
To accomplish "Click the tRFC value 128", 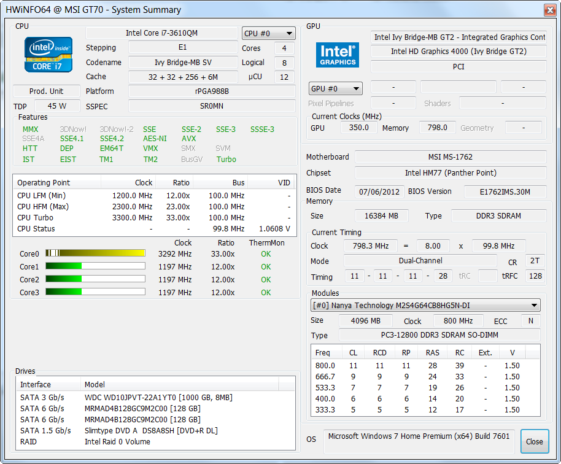I will pos(535,276).
